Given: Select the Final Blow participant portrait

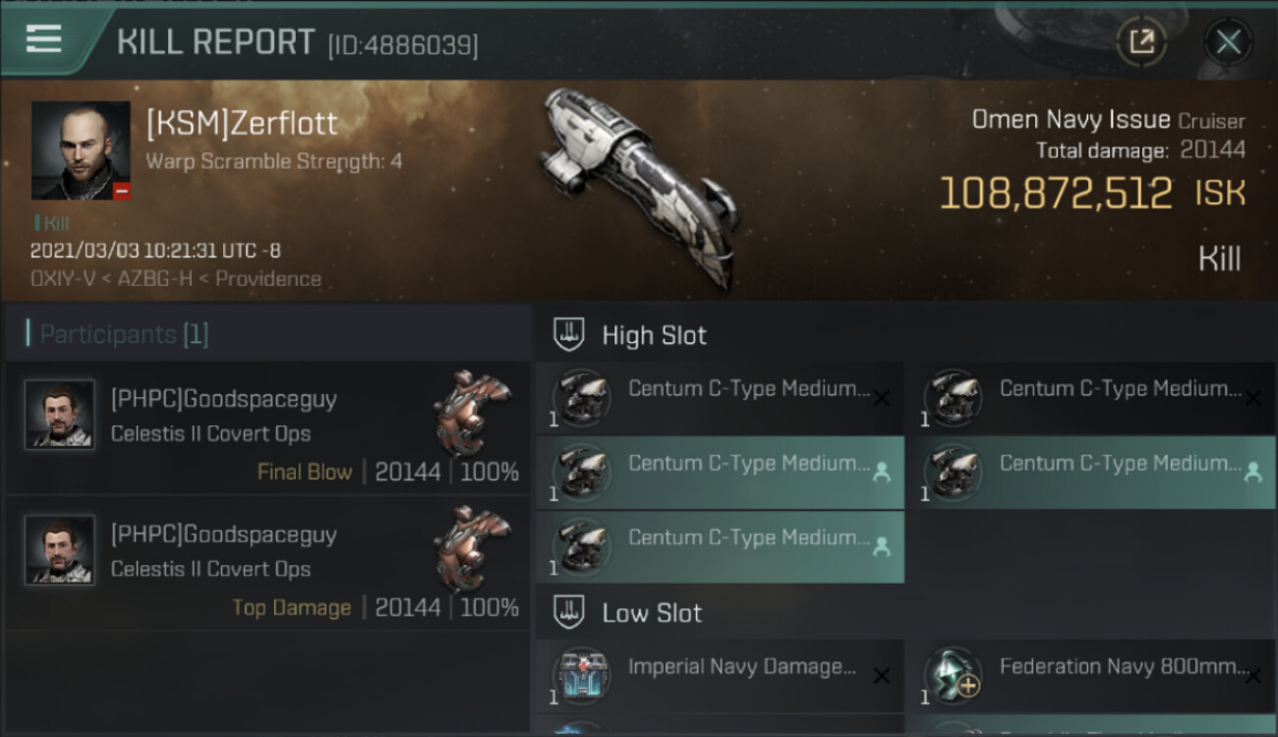Looking at the screenshot, I should coord(60,415).
